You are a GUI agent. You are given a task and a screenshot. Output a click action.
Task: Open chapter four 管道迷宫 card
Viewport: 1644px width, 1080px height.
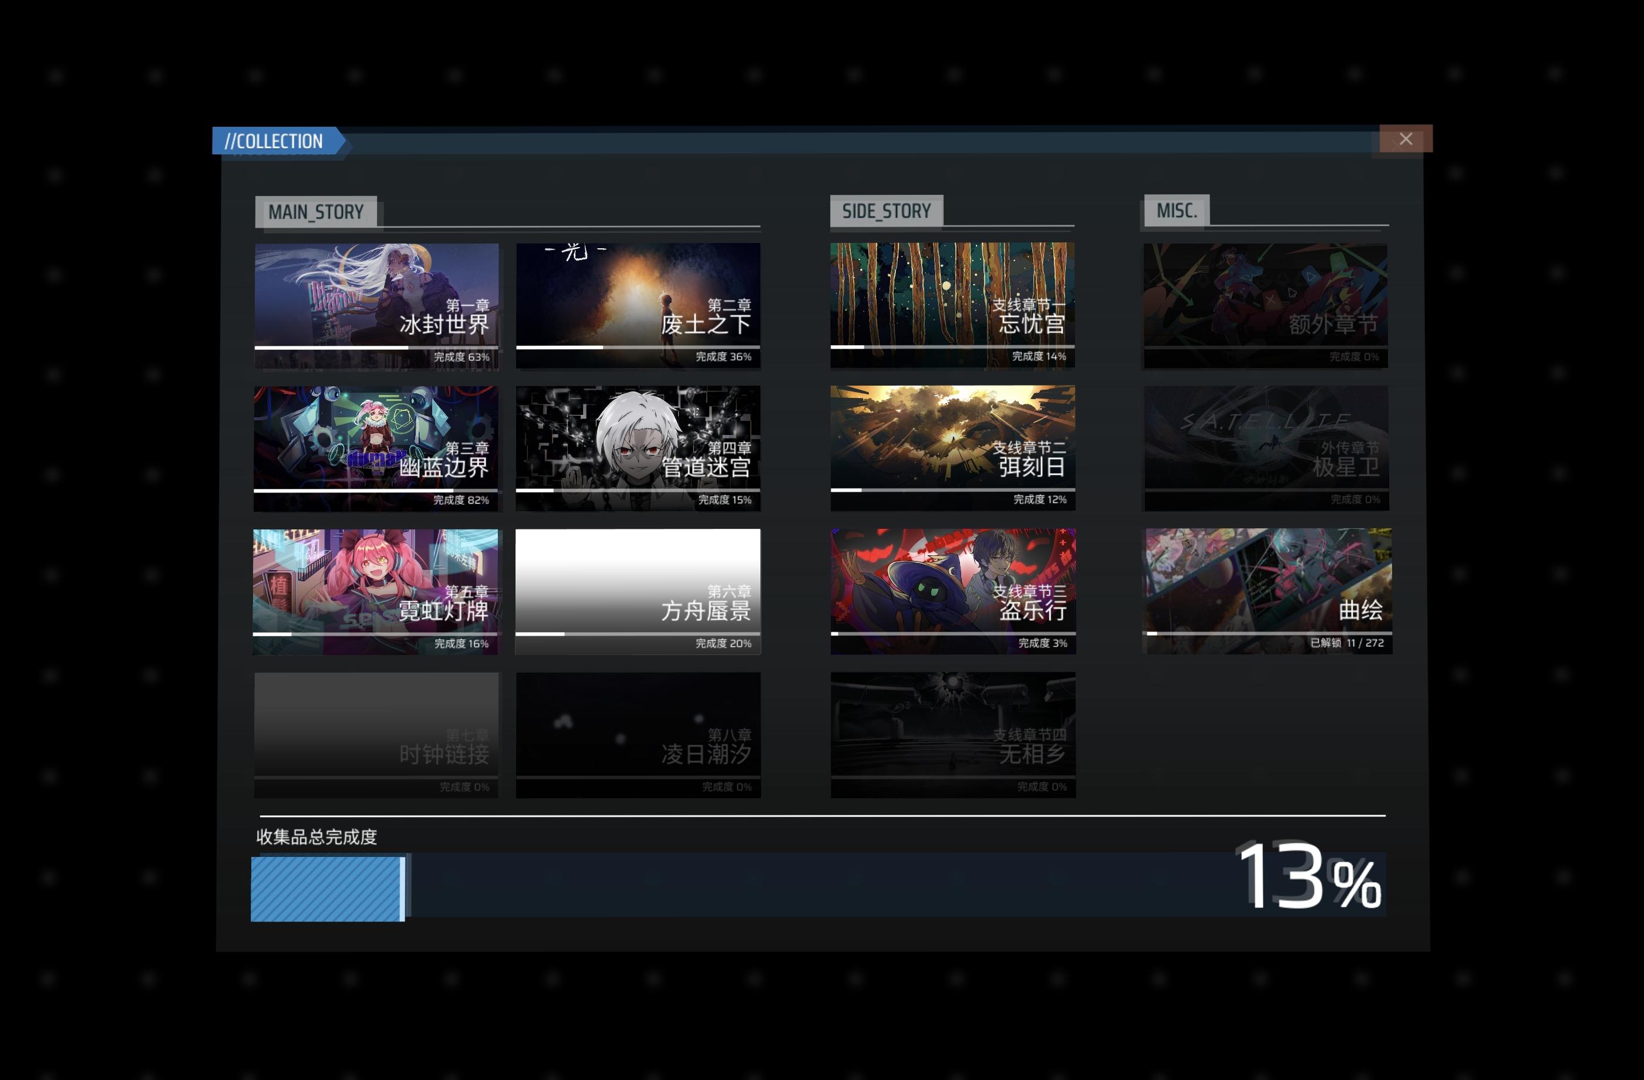(638, 448)
